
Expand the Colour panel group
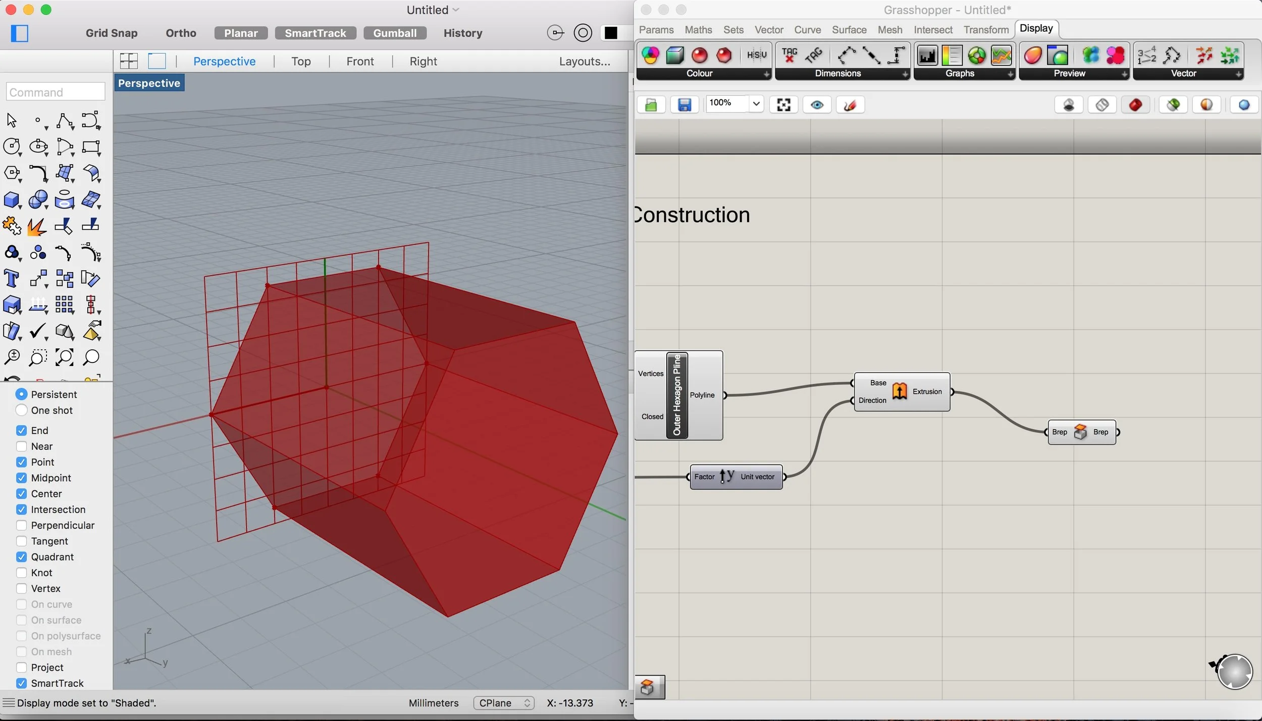click(x=766, y=74)
